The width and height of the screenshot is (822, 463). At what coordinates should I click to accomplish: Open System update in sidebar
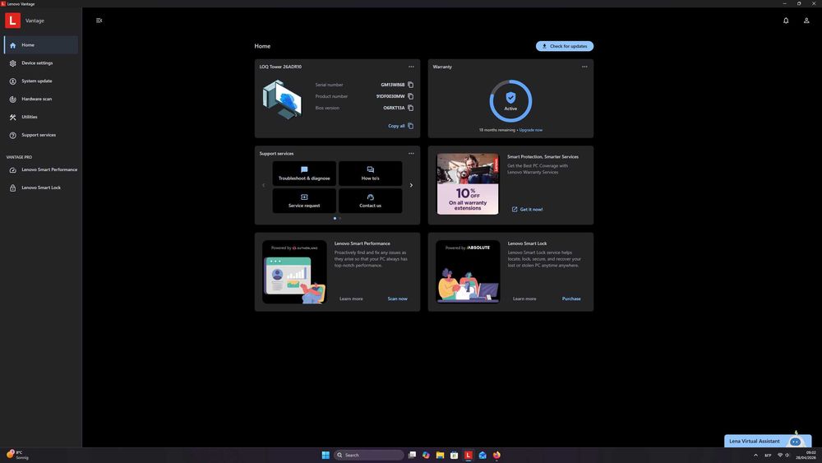pos(41,81)
